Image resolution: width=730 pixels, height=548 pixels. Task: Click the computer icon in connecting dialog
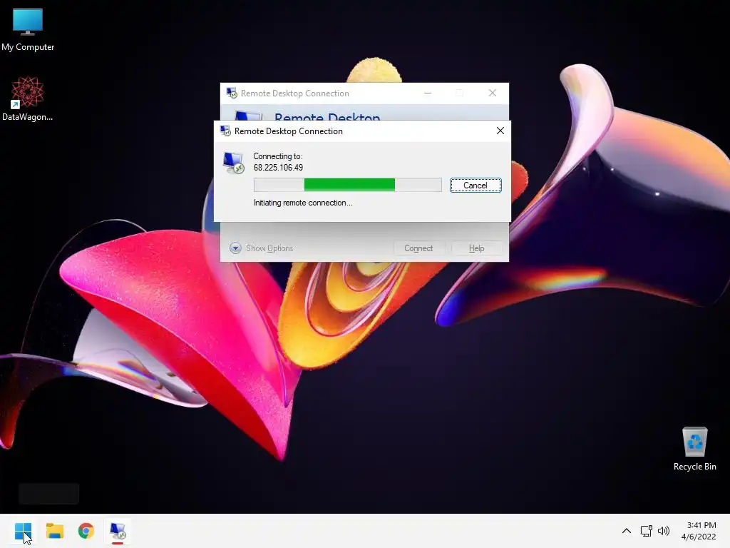[x=233, y=163]
